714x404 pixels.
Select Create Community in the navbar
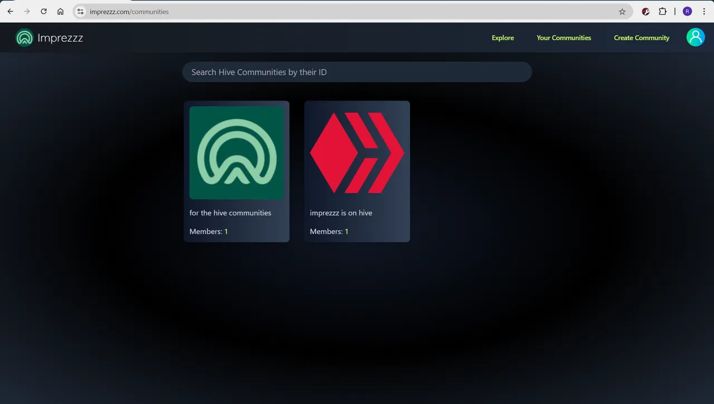point(641,38)
